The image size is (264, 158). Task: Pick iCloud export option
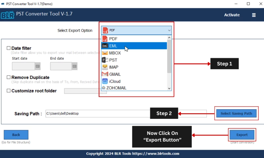(134, 81)
